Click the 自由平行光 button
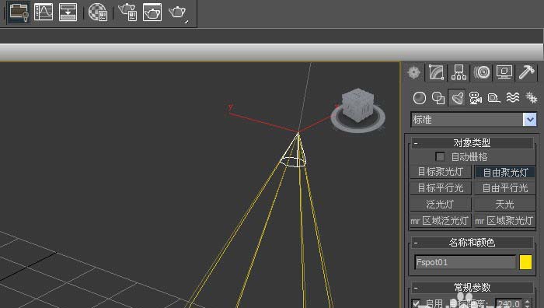The image size is (544, 308). [505, 188]
